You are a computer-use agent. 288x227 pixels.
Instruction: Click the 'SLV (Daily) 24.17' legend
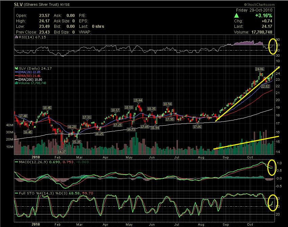coord(36,68)
